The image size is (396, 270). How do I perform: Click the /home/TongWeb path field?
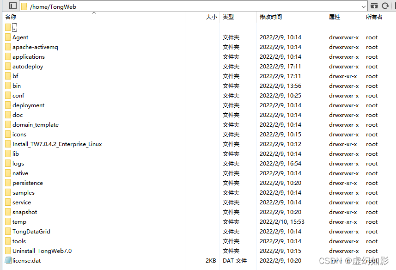click(194, 6)
